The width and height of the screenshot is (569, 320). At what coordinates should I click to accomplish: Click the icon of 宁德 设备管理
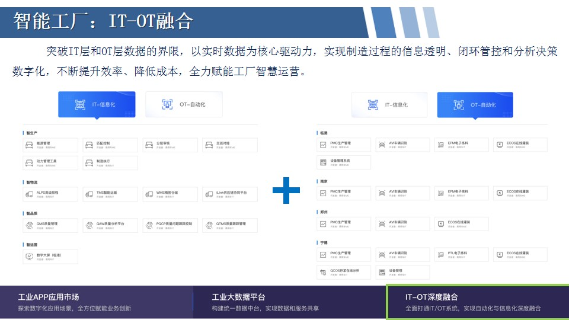pyautogui.click(x=382, y=272)
